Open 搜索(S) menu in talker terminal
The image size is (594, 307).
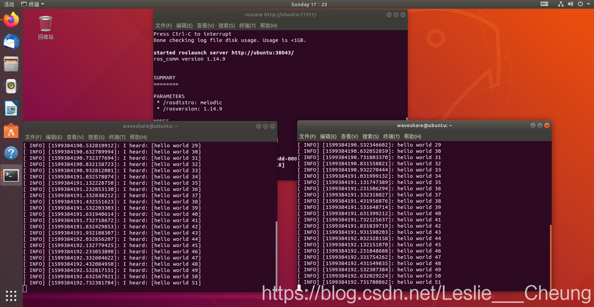(x=370, y=137)
